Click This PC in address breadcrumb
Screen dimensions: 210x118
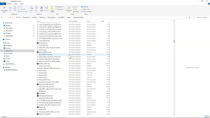click(18, 17)
